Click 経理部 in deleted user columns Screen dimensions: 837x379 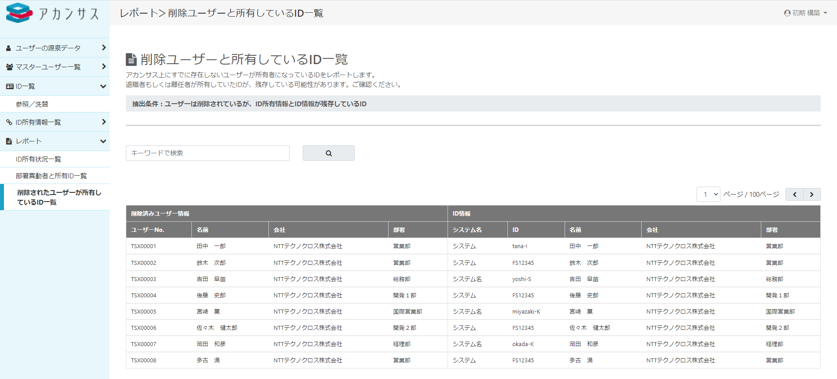coord(402,344)
